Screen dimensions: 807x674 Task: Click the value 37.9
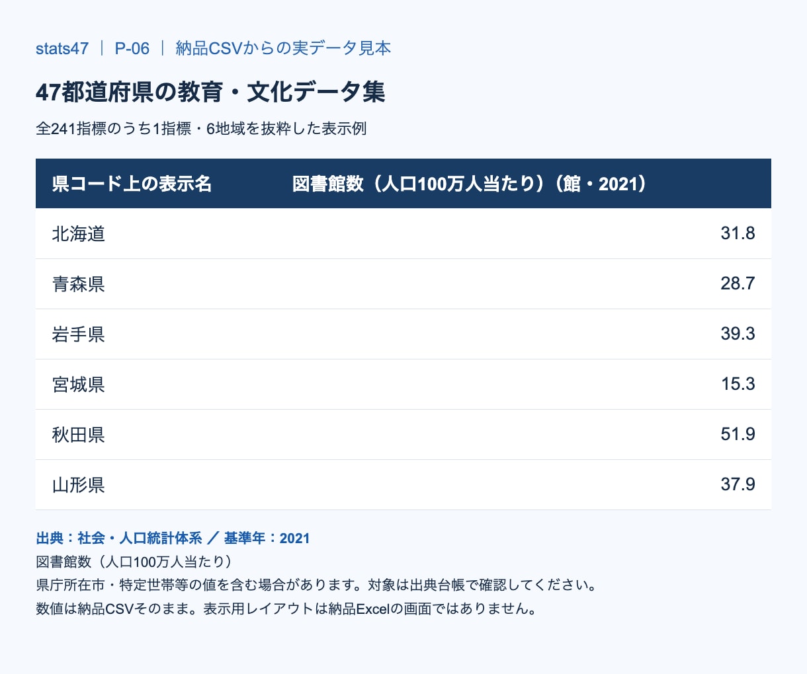pos(738,484)
